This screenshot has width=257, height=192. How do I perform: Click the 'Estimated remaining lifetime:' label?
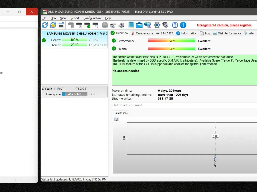click(x=132, y=95)
